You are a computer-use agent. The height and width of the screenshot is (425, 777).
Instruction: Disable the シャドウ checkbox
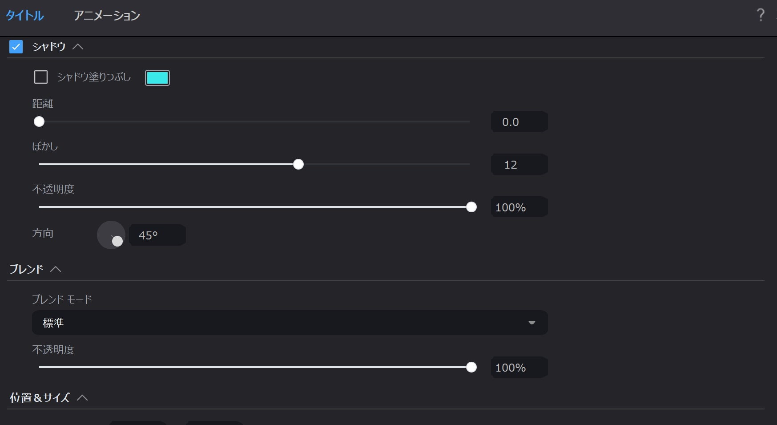pos(16,47)
